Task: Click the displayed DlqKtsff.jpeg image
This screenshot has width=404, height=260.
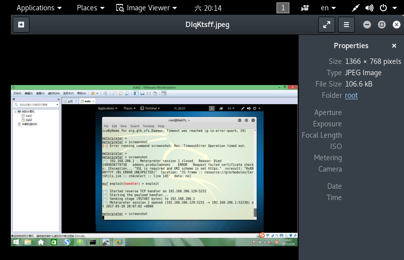Action: click(154, 166)
